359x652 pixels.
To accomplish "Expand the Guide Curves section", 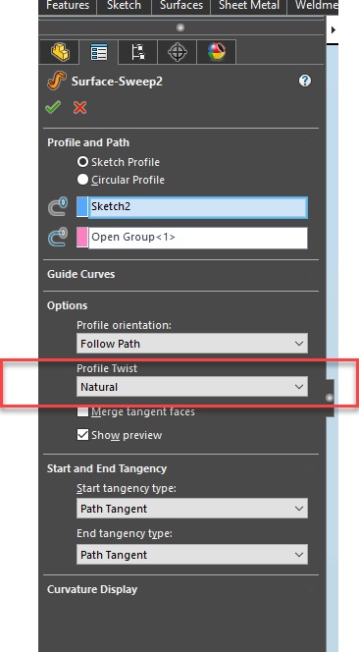I will [81, 274].
